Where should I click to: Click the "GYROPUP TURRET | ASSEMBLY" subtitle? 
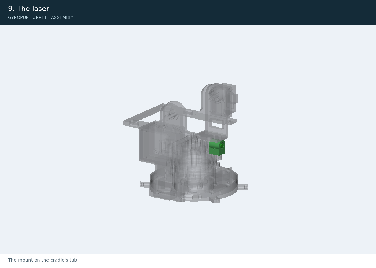41,17
